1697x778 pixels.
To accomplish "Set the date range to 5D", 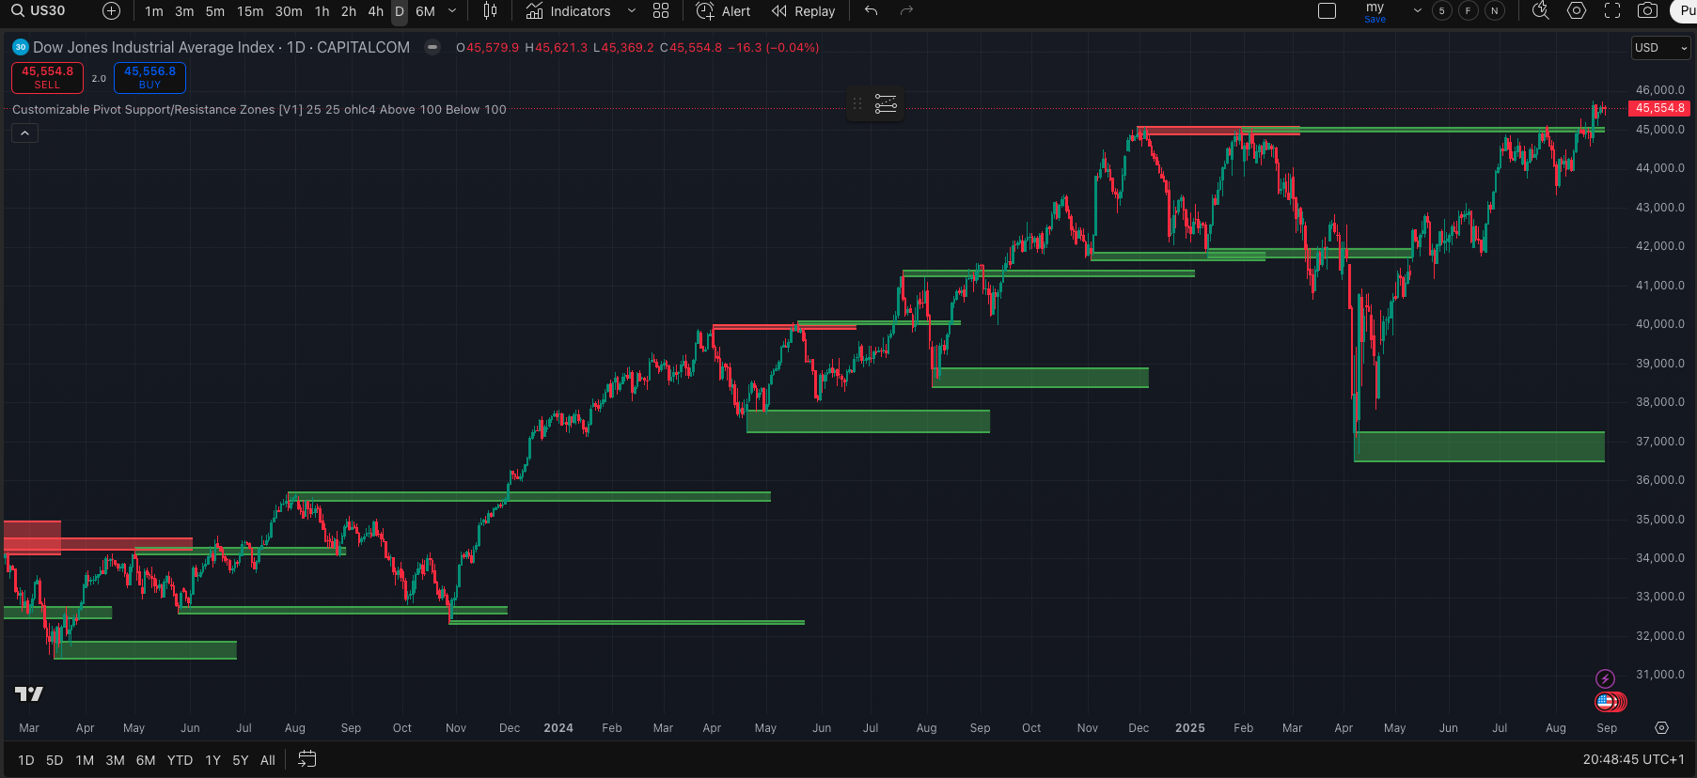I will (55, 760).
